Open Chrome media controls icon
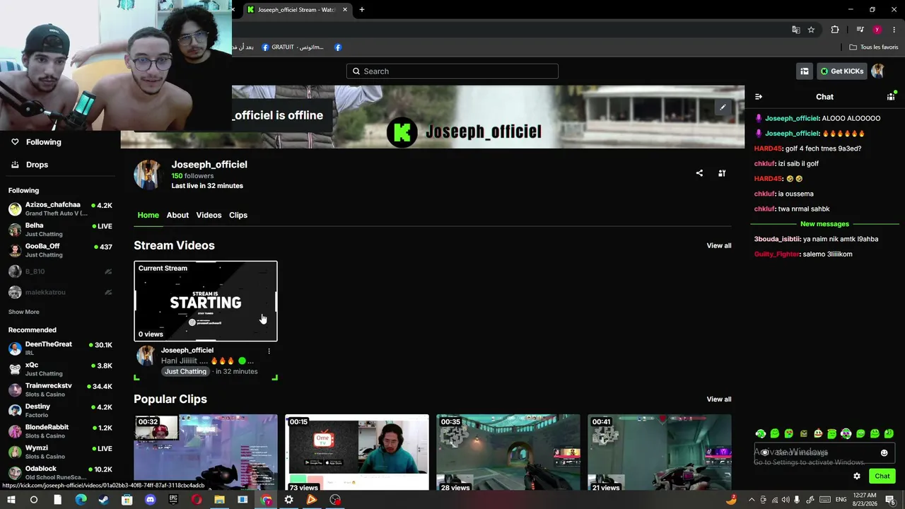This screenshot has width=905, height=509. coord(860,30)
